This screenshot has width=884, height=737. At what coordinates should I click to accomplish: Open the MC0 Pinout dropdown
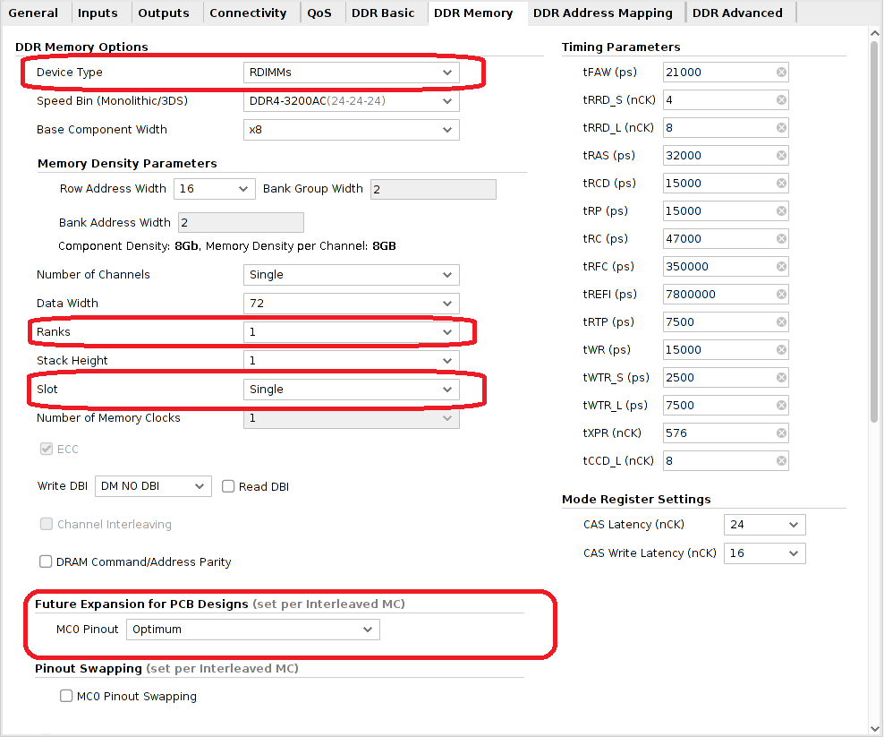(252, 630)
